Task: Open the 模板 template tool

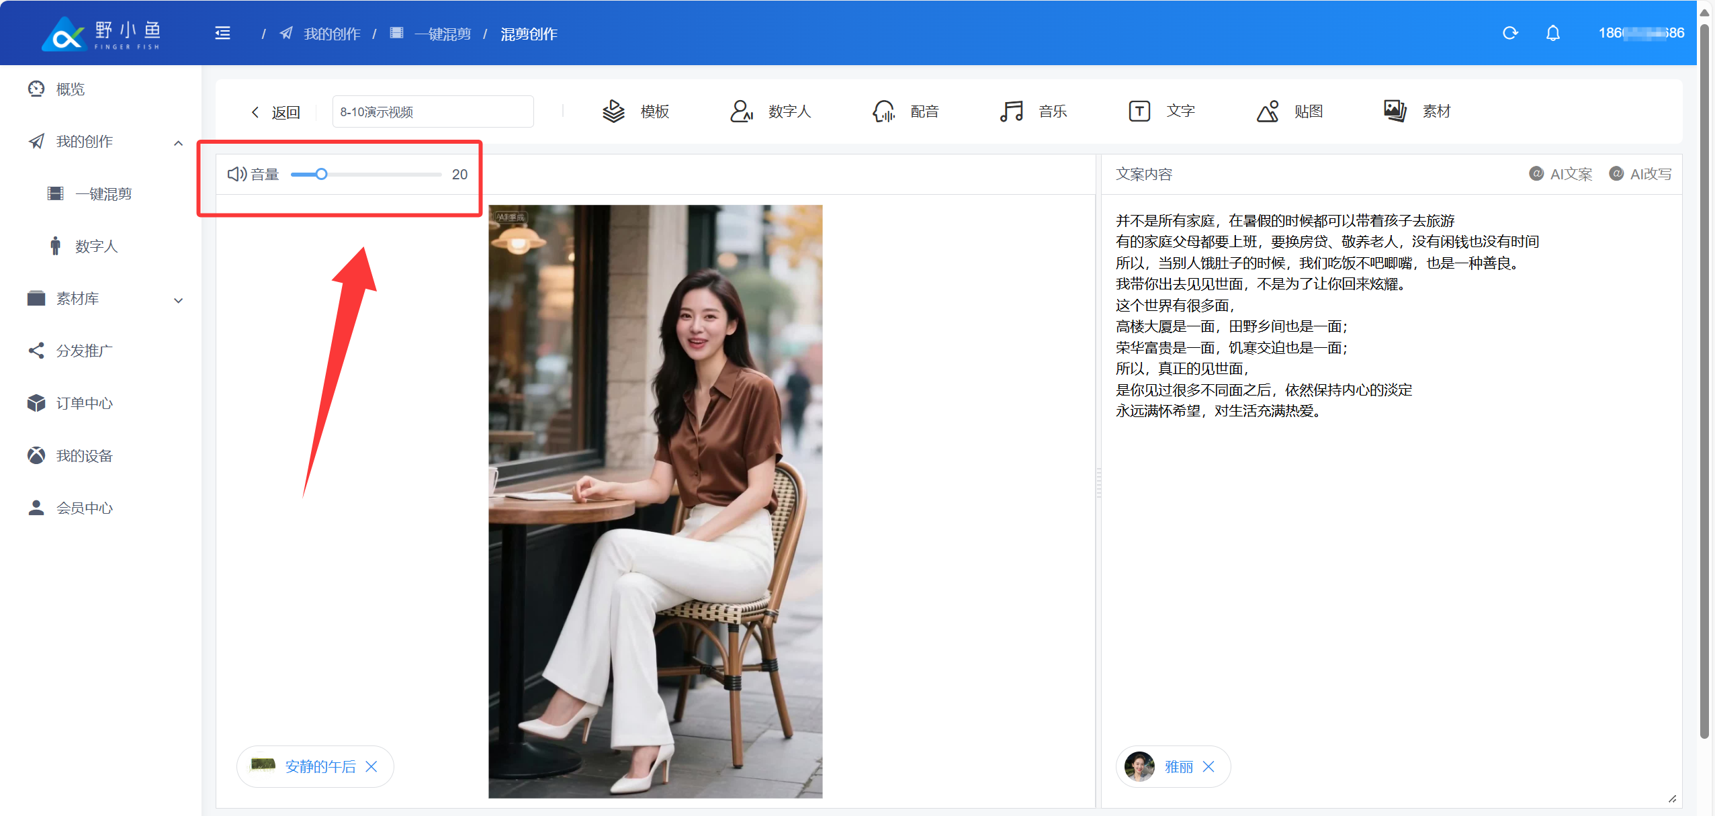Action: click(635, 111)
